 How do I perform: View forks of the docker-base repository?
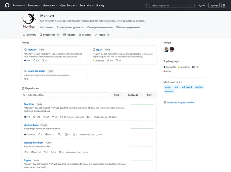click(x=60, y=134)
